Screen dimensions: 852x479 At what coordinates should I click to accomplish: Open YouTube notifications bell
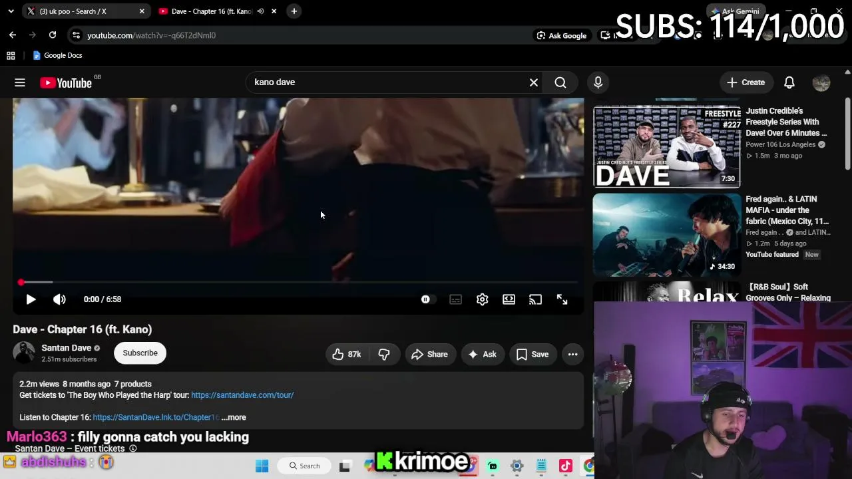click(789, 82)
